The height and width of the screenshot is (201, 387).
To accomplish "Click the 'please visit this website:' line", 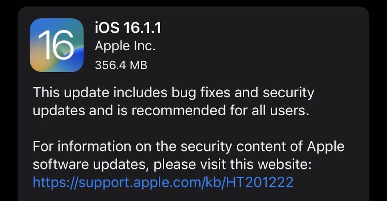I will 172,164.
